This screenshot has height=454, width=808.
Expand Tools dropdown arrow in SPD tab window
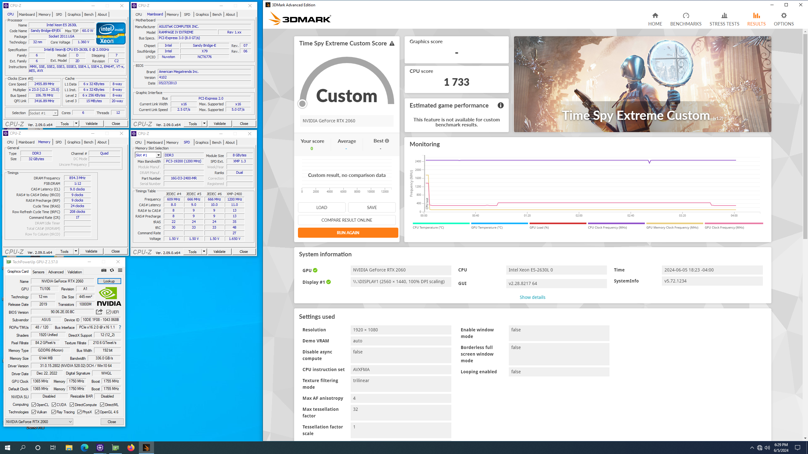tap(204, 252)
